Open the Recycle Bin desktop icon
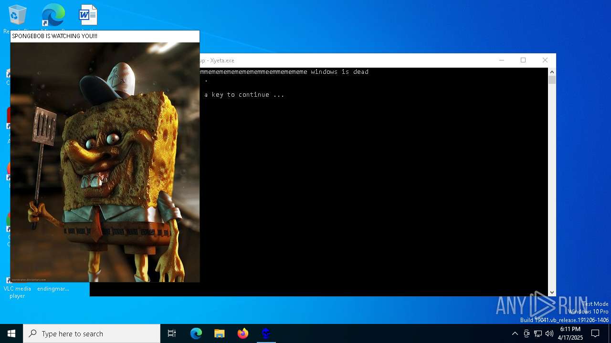The height and width of the screenshot is (343, 611). [18, 15]
